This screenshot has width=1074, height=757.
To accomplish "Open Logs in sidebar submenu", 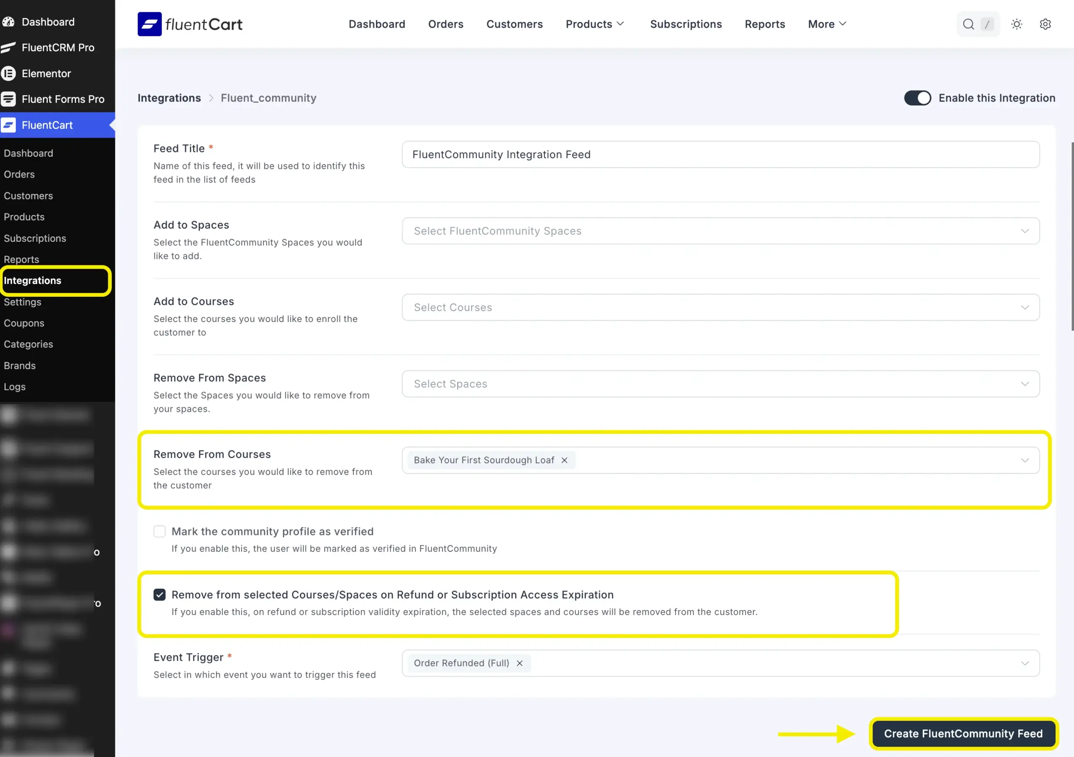I will pyautogui.click(x=15, y=387).
